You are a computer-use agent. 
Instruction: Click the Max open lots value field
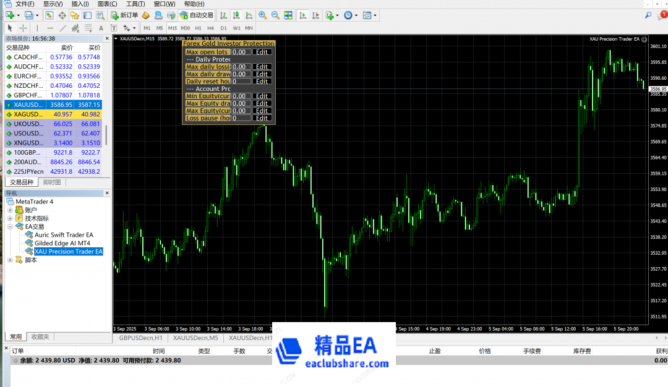point(241,52)
